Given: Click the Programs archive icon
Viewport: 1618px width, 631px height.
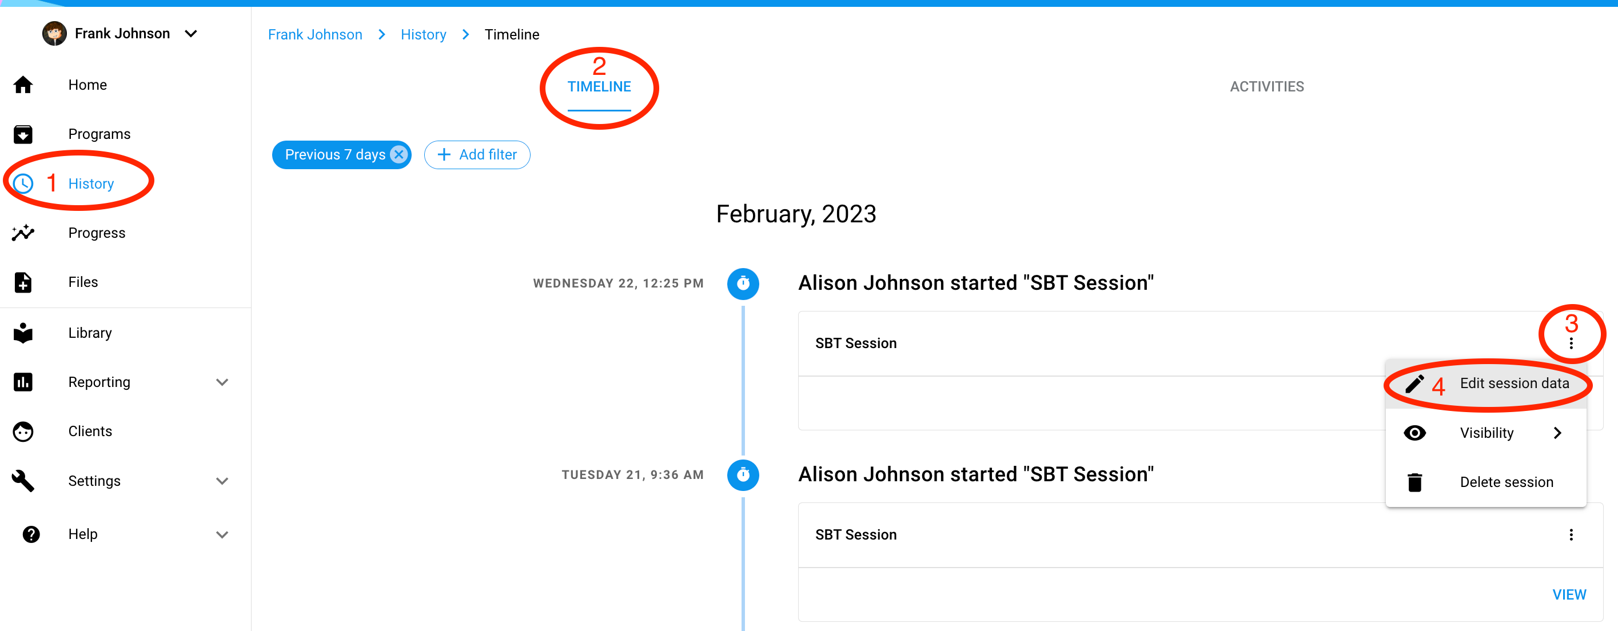Looking at the screenshot, I should [x=23, y=134].
